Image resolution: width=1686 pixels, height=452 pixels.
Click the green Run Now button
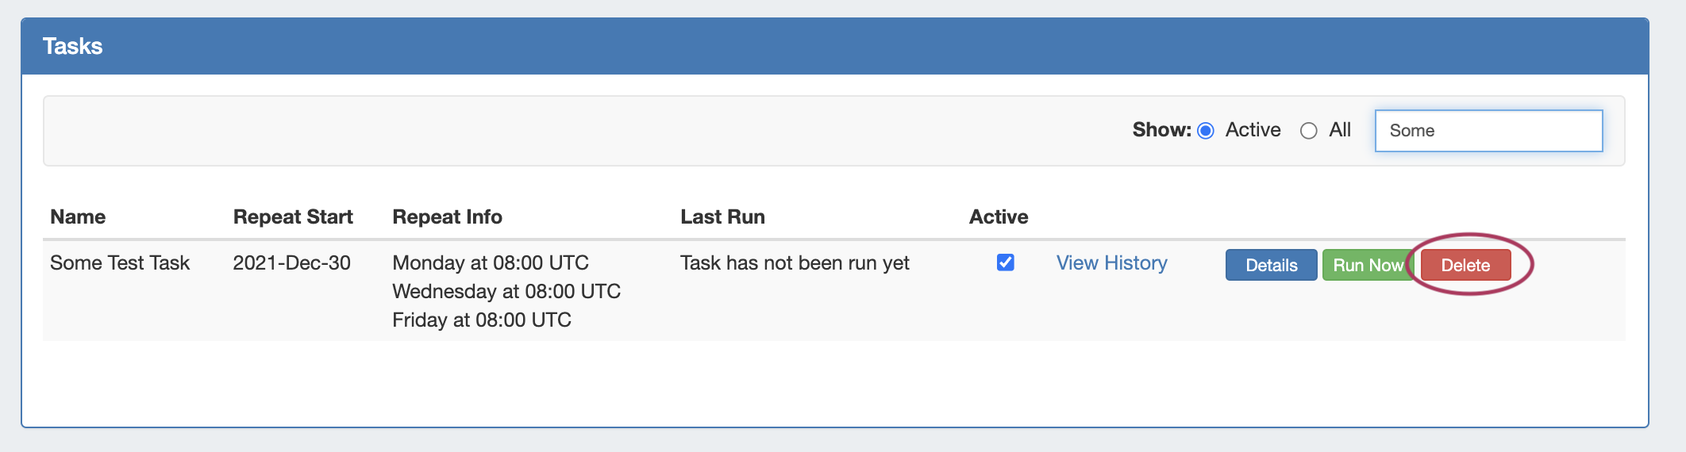point(1367,265)
